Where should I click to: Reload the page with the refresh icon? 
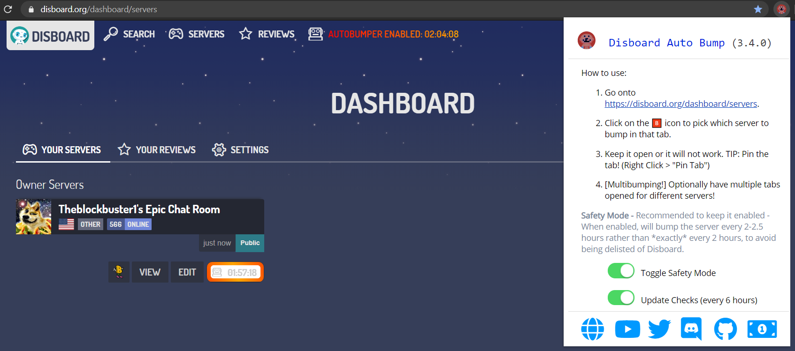(8, 9)
